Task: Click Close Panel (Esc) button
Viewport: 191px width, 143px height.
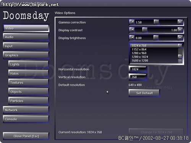Action: 26,136
